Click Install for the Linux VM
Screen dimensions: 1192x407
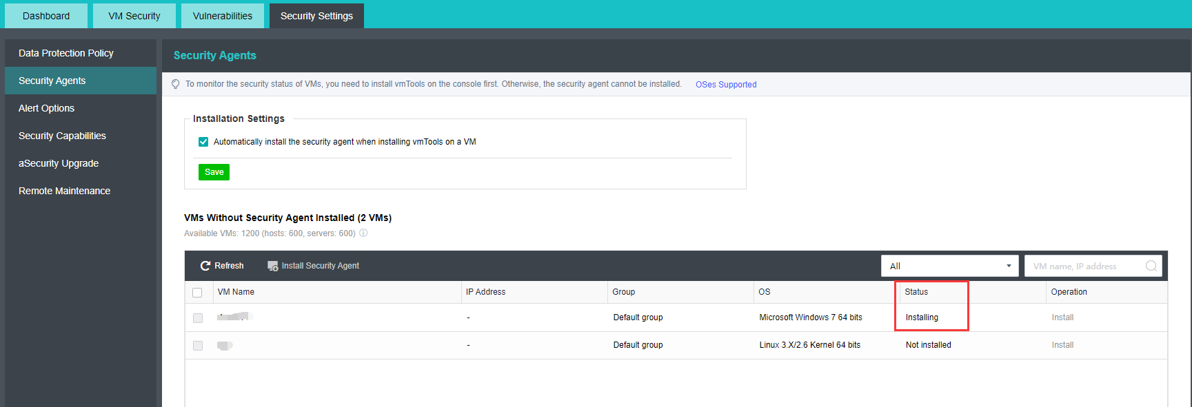coord(1062,345)
